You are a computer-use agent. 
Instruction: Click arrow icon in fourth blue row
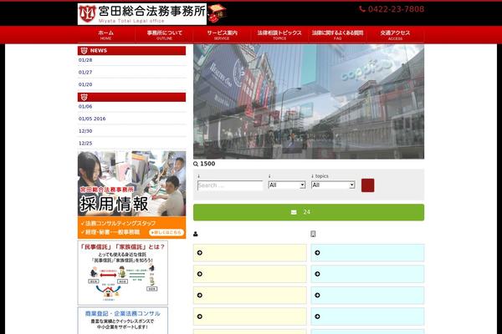click(x=317, y=316)
